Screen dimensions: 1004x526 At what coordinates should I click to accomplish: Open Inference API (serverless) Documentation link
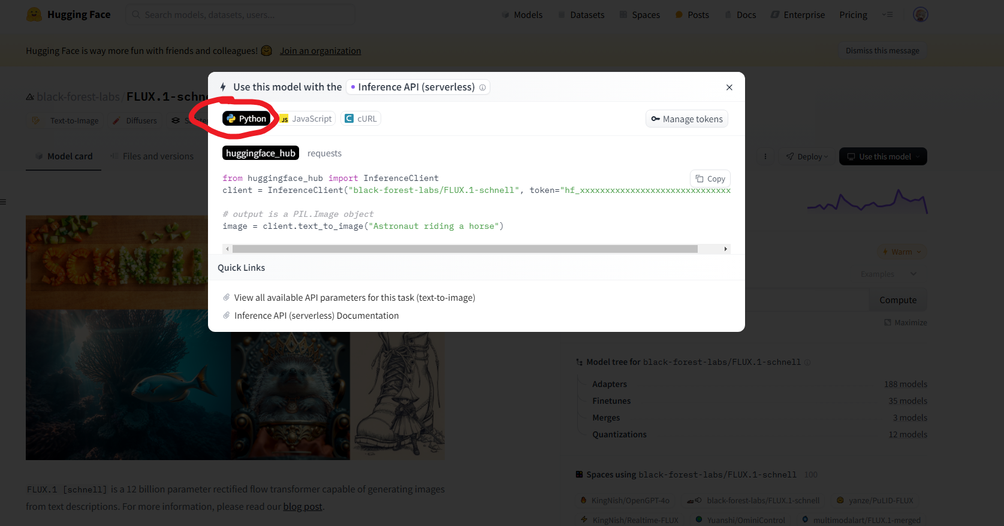pos(316,316)
